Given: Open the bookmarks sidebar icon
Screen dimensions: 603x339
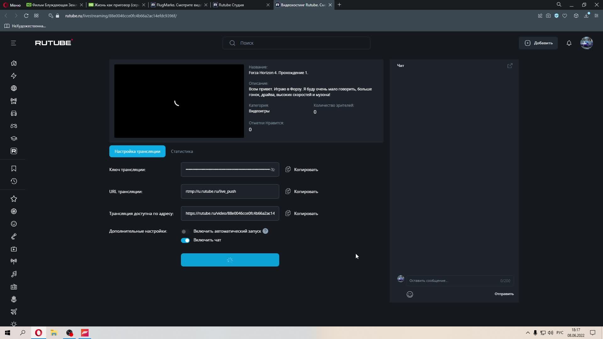Looking at the screenshot, I should click(14, 169).
